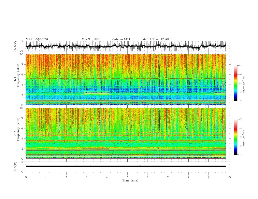Click inside the ch.2 spectrogram panel
This screenshot has width=258, height=199.
click(x=125, y=133)
